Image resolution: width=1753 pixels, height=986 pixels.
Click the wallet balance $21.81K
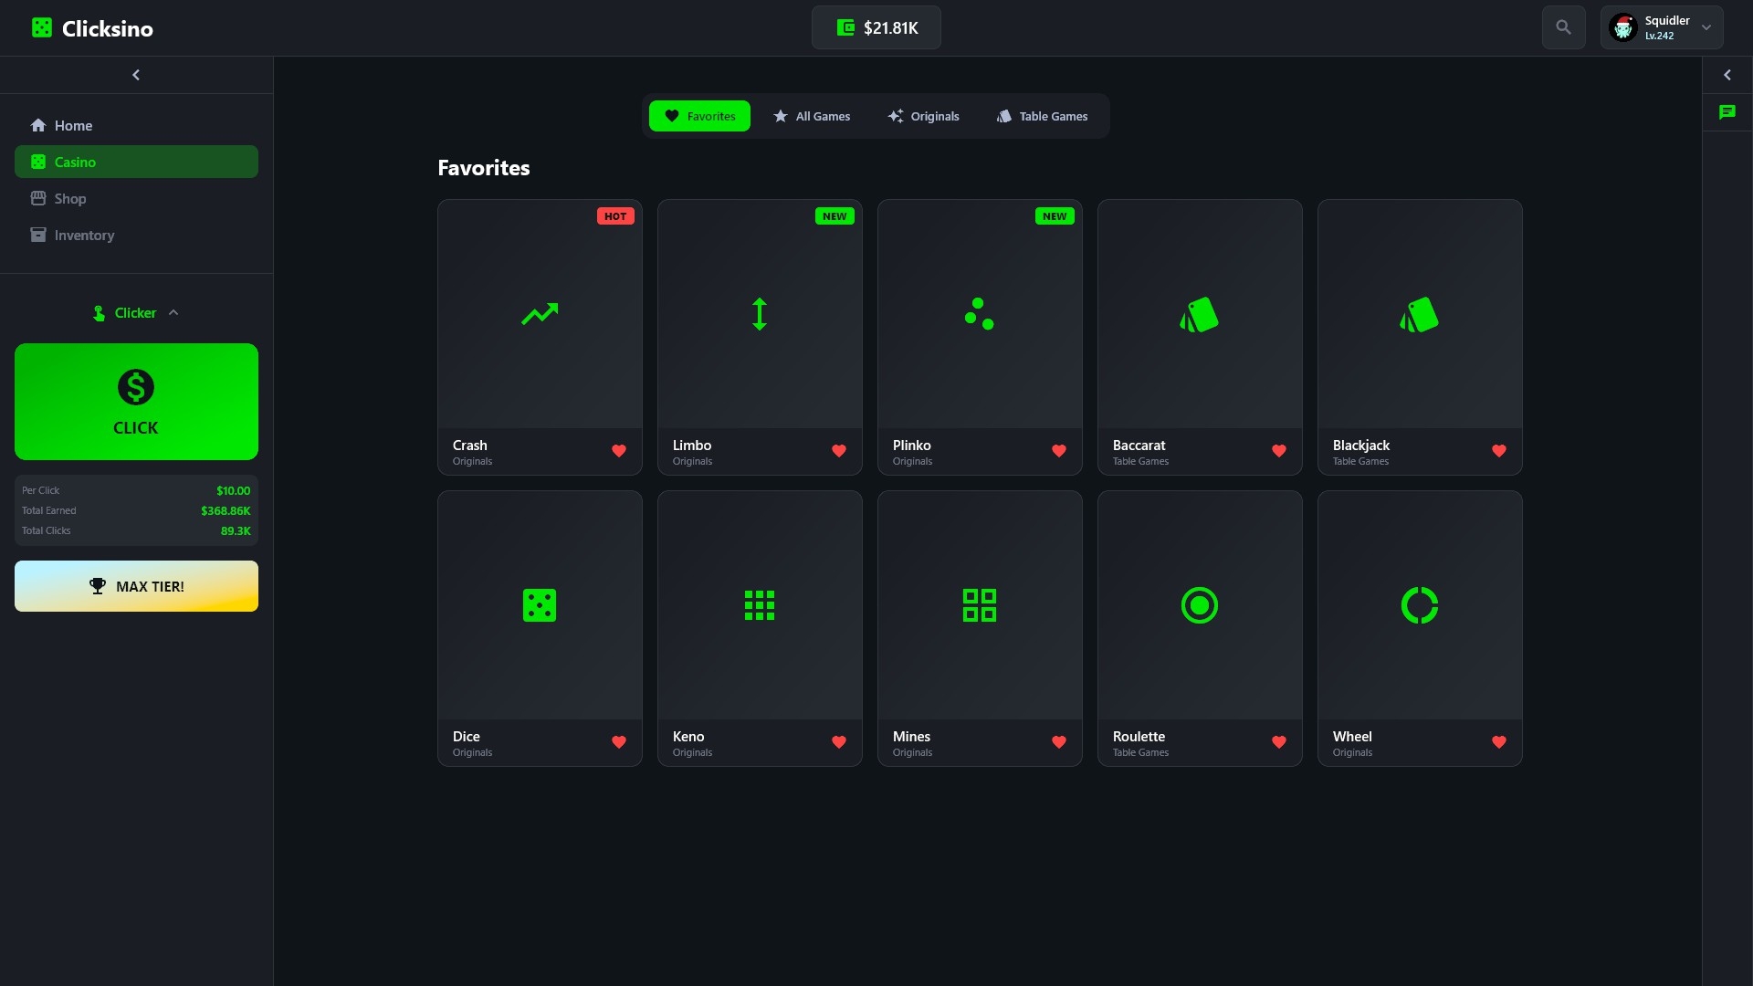[876, 27]
